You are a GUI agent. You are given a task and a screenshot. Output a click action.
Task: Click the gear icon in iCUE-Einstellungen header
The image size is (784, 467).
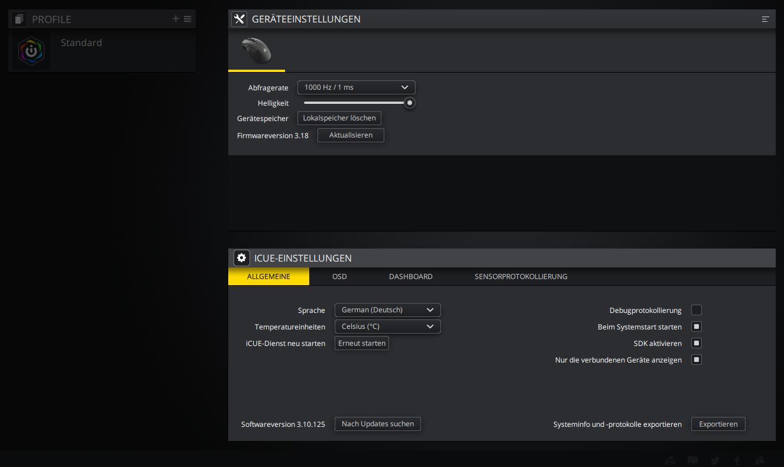(241, 258)
